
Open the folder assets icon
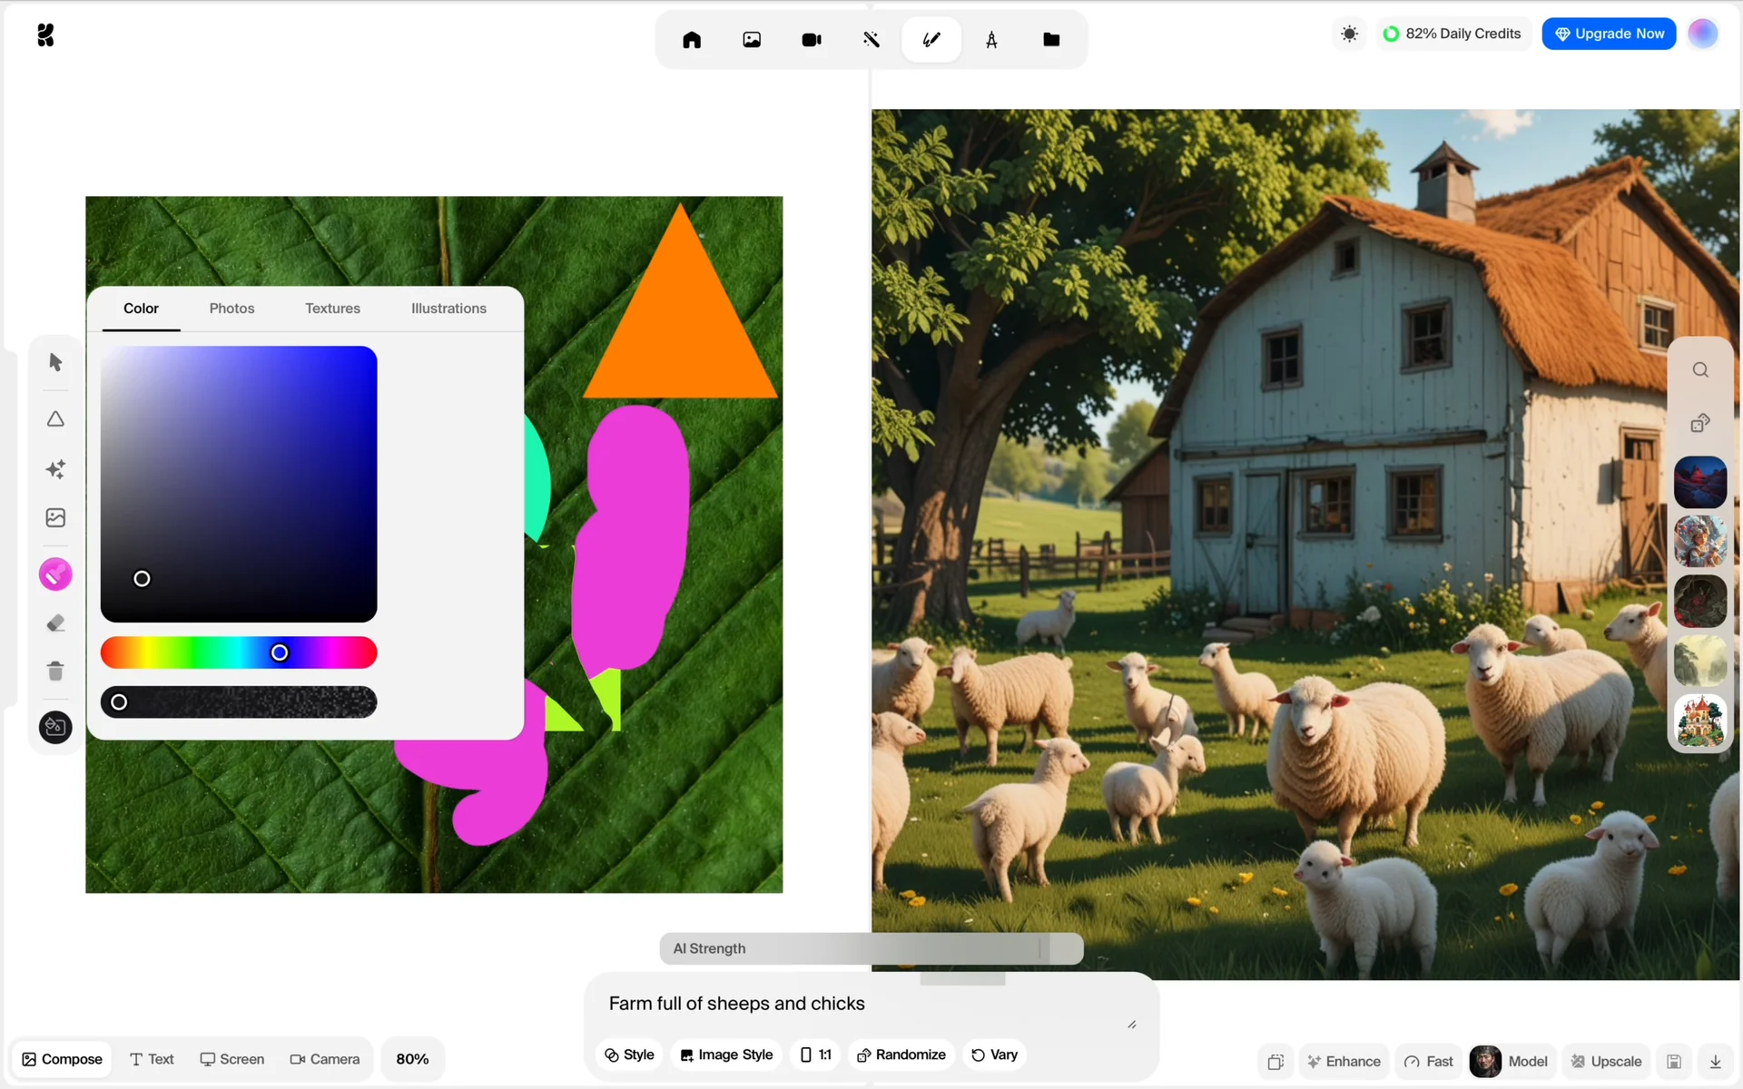pos(1051,40)
